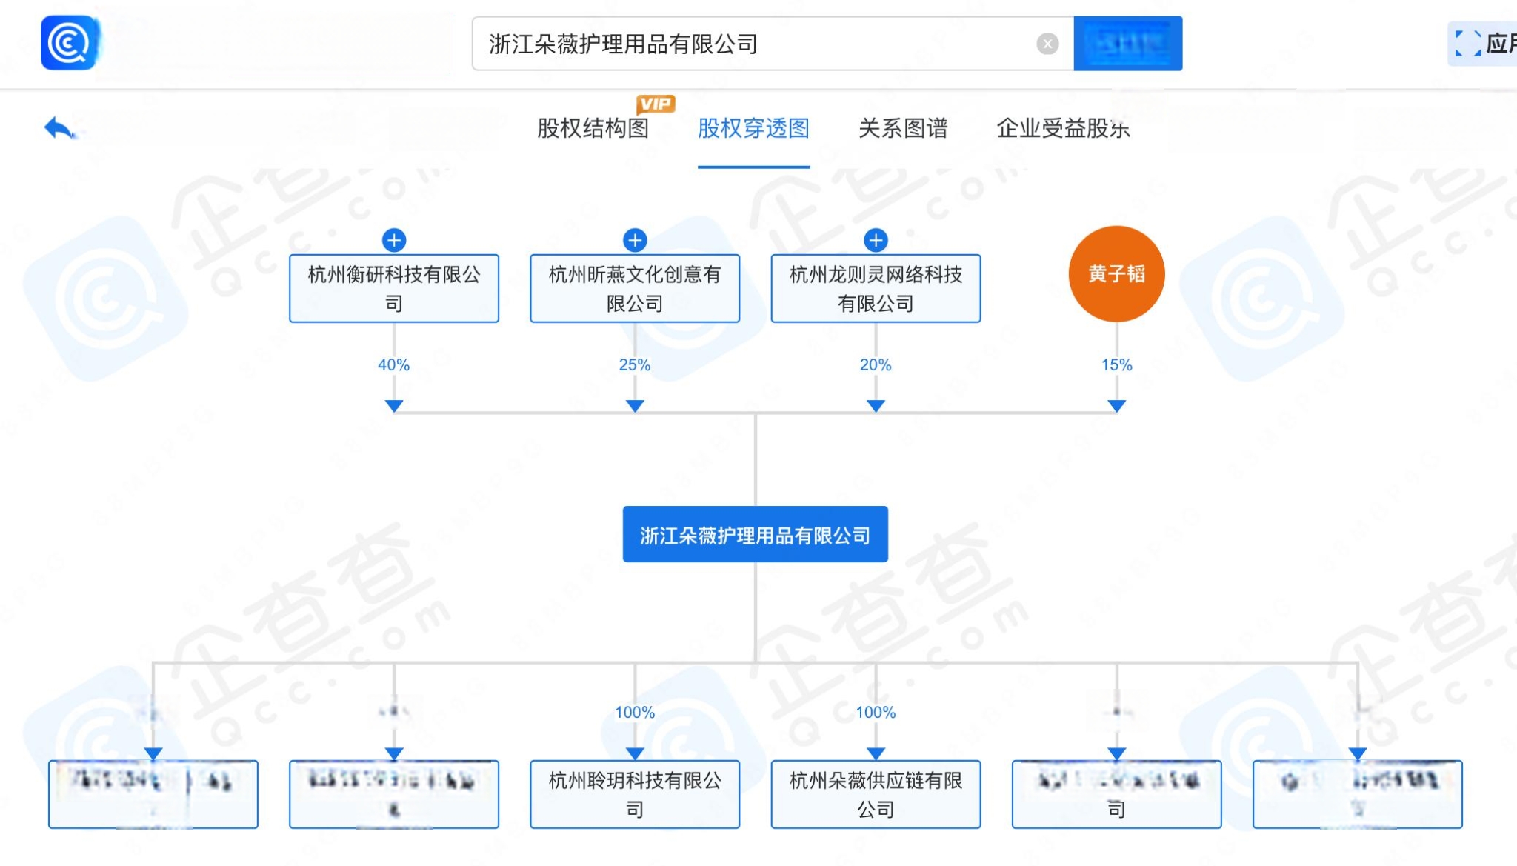Open the 杭州聆玥科技有限公司 subsidiary node

coord(635,794)
